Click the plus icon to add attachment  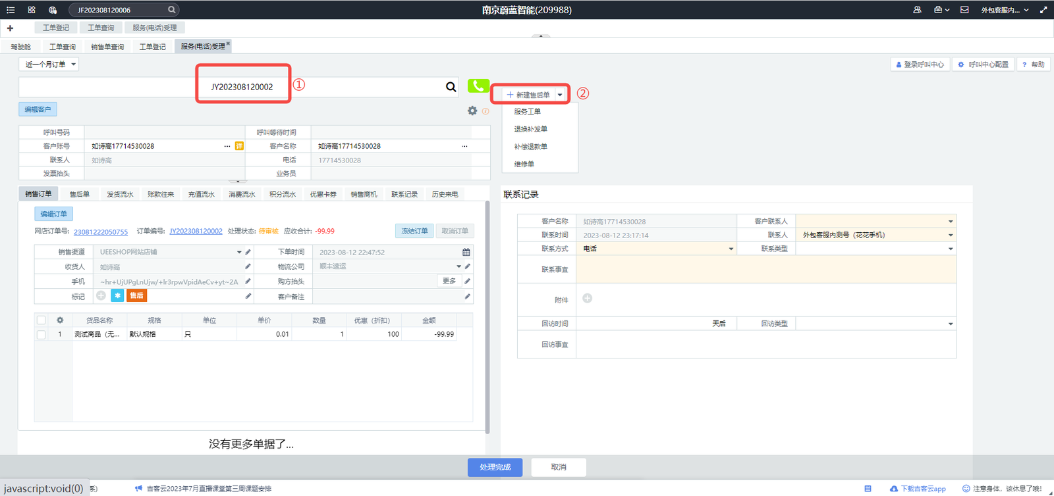tap(587, 299)
